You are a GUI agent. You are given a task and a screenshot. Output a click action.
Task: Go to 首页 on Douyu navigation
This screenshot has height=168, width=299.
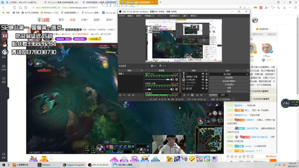(x=61, y=20)
